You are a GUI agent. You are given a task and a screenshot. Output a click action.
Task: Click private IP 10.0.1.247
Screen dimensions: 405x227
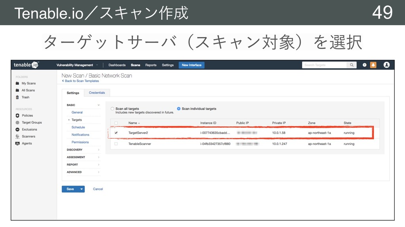(280, 144)
